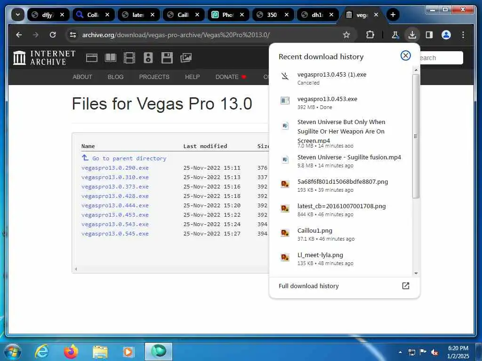Open the BLOG menu item
Viewport: 482px width, 361px height.
coord(116,77)
